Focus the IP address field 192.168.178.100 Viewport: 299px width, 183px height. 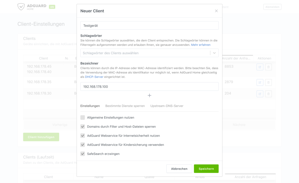coord(149,87)
